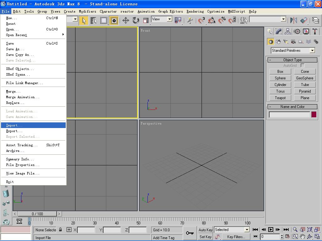Select the Shapes category icon
322x241 pixels.
(x=279, y=42)
